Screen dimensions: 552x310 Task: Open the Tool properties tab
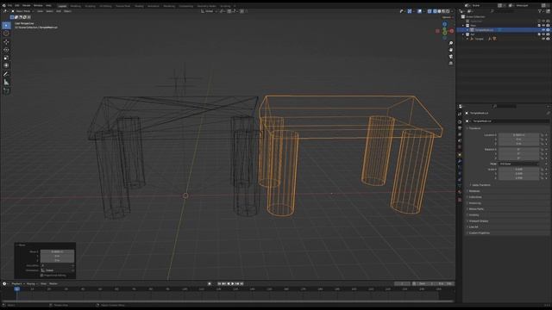click(x=460, y=114)
